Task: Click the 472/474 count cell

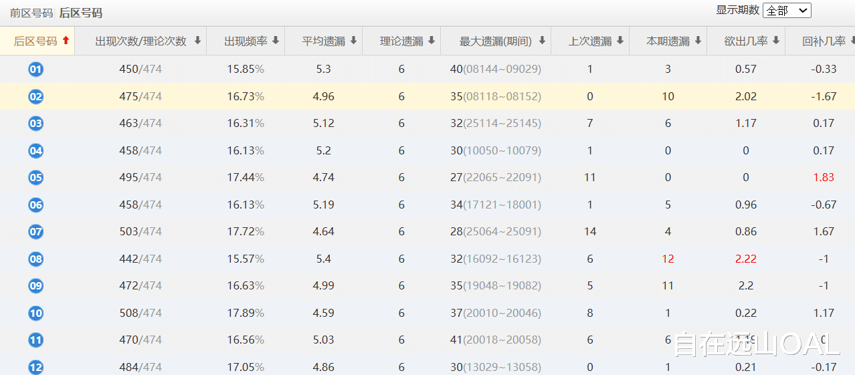Action: (x=140, y=286)
